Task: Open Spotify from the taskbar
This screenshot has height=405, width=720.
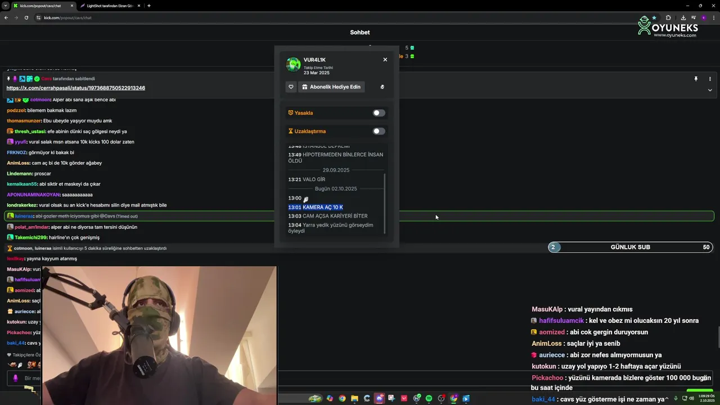Action: pyautogui.click(x=429, y=399)
